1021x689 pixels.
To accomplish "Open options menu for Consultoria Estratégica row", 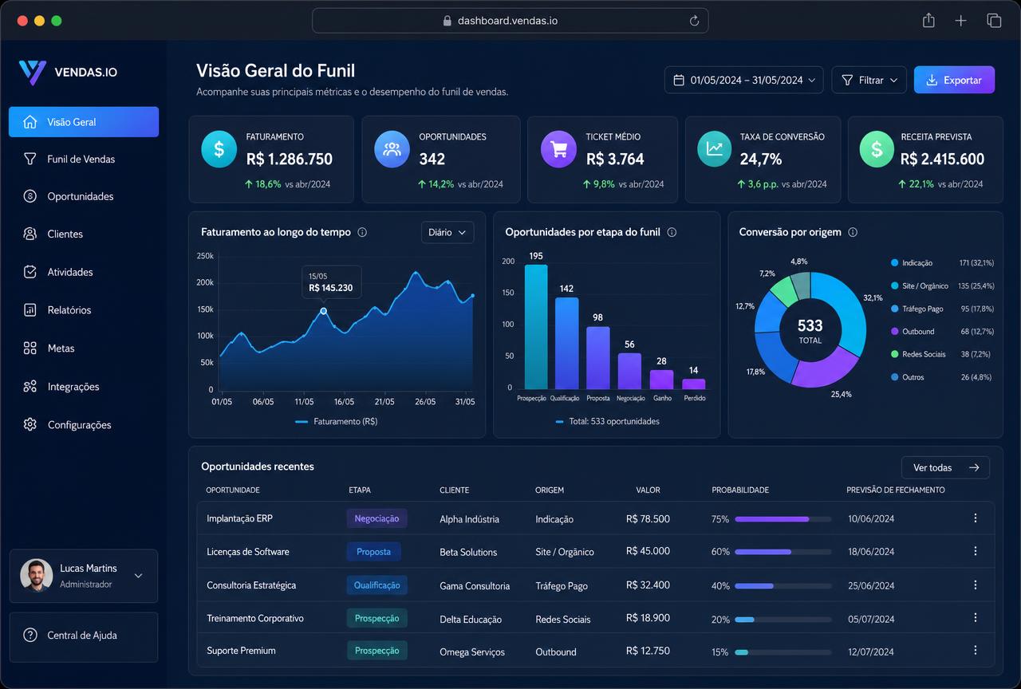I will [x=975, y=585].
